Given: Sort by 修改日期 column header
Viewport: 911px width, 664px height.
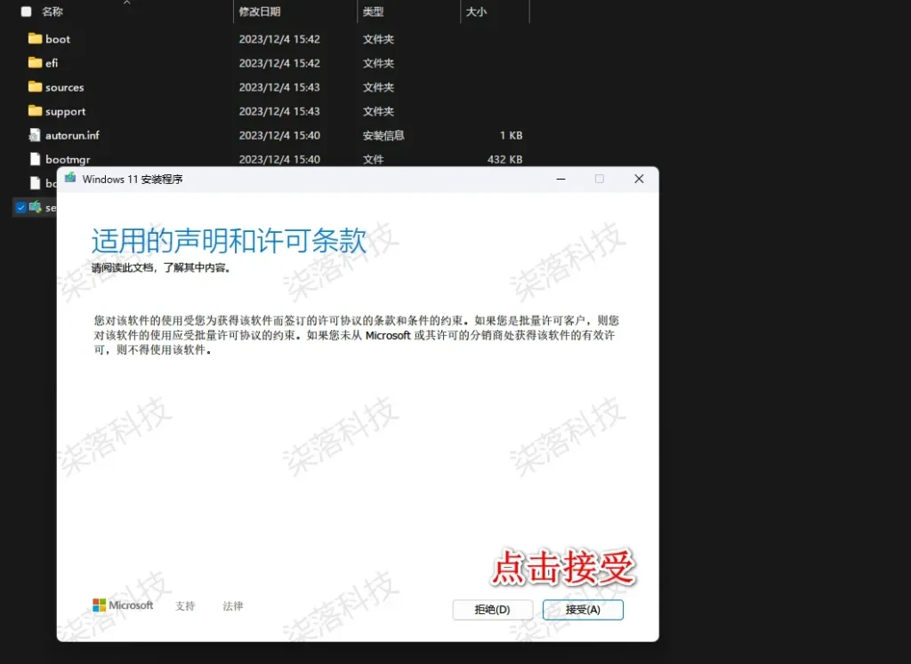Looking at the screenshot, I should click(x=260, y=12).
